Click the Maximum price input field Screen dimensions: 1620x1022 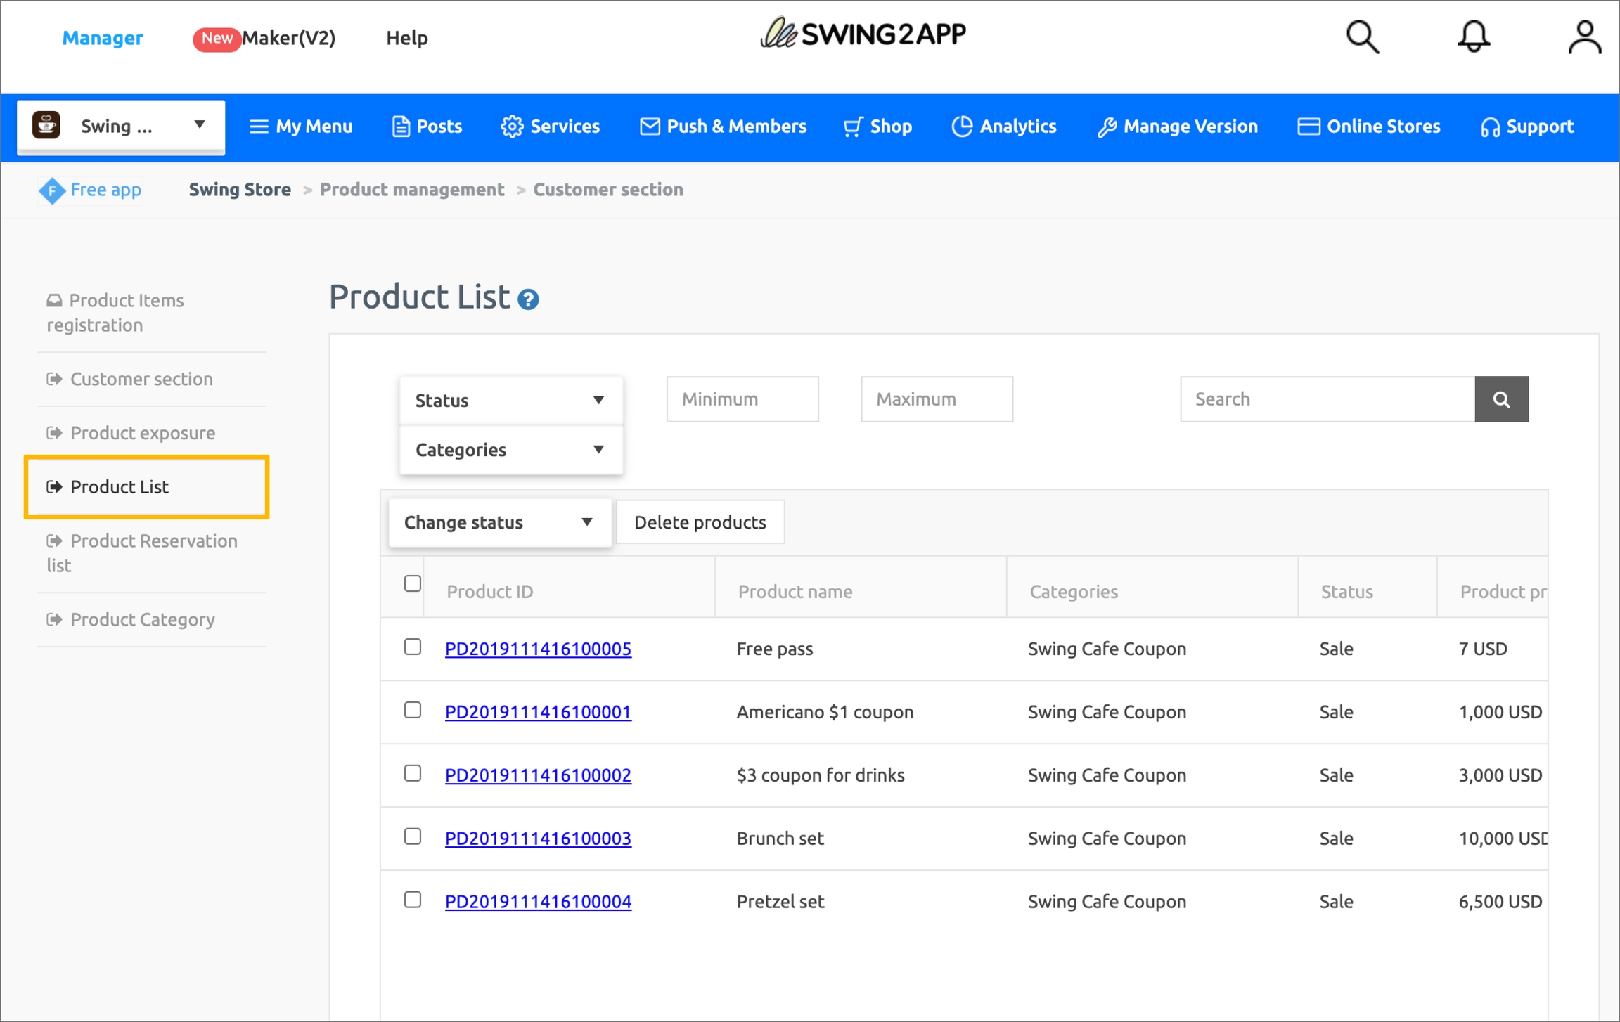coord(937,399)
